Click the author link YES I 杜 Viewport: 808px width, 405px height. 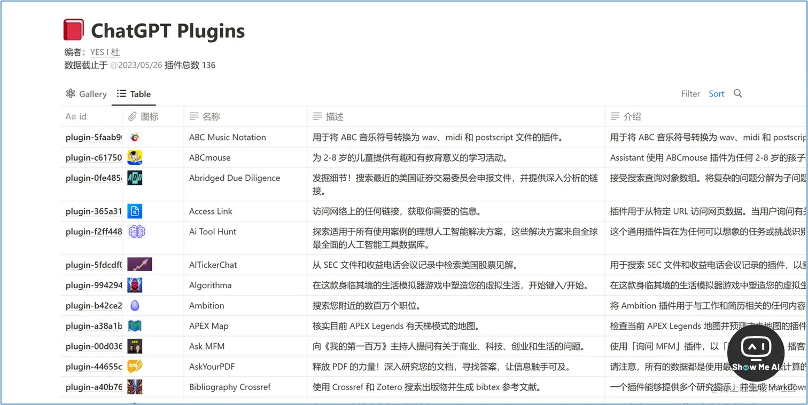click(105, 52)
